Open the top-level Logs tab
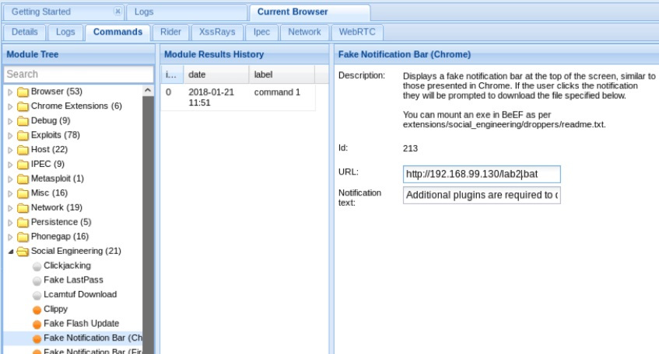The width and height of the screenshot is (659, 354). 186,12
